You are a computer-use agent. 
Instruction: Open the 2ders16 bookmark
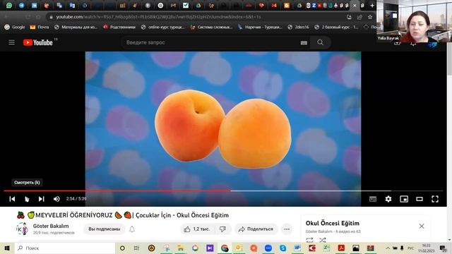point(298,27)
